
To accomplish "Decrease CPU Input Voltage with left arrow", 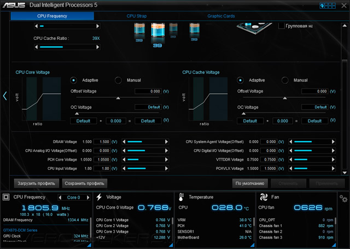I will click(124, 169).
